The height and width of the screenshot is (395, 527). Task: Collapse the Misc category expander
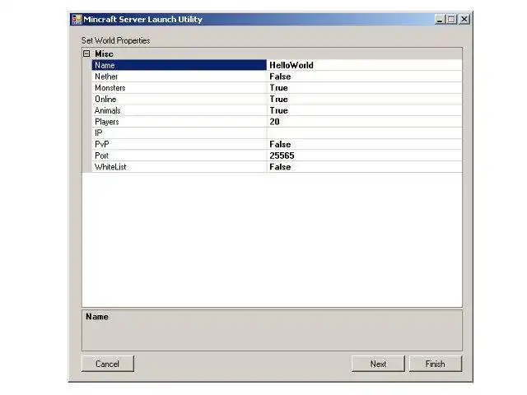(x=86, y=53)
